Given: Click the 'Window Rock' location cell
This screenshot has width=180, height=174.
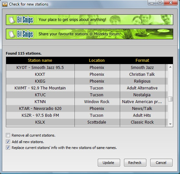Looking at the screenshot, I should pyautogui.click(x=97, y=101).
